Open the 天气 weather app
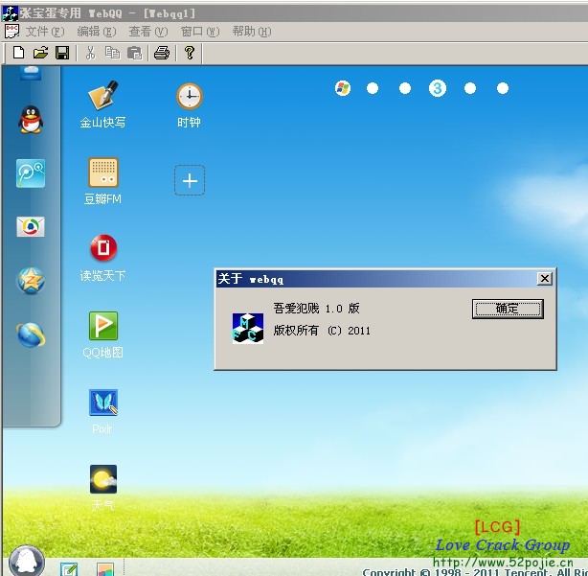 tap(102, 488)
